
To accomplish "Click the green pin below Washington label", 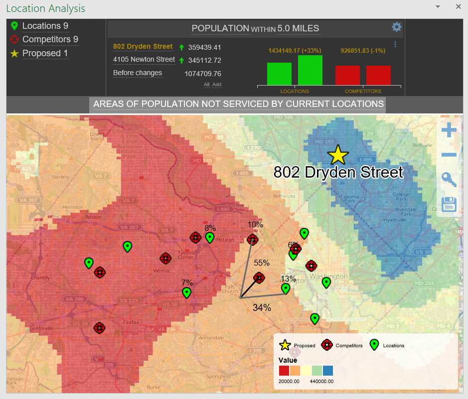I will (326, 282).
